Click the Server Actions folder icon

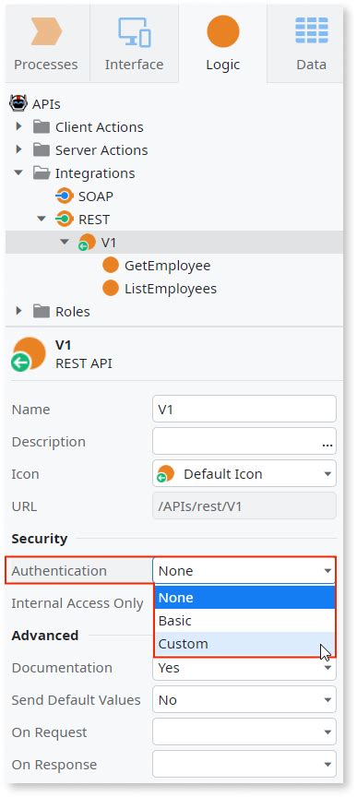click(42, 150)
